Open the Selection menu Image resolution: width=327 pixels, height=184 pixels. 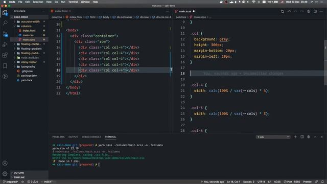click(x=38, y=2)
